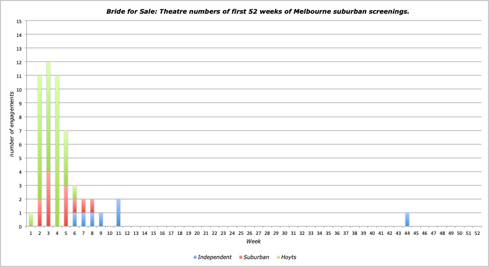The image size is (489, 267).
Task: Click the blue Independent bar at week 11
Action: (119, 213)
